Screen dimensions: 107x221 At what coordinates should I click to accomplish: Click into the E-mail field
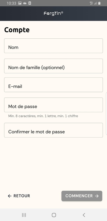[x=53, y=85]
